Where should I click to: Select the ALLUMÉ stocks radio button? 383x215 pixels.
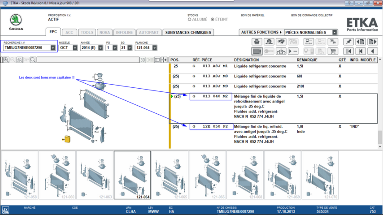(190, 19)
